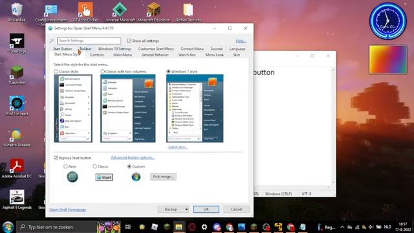Open File Explorer from the taskbar
414x233 pixels.
pos(179,227)
